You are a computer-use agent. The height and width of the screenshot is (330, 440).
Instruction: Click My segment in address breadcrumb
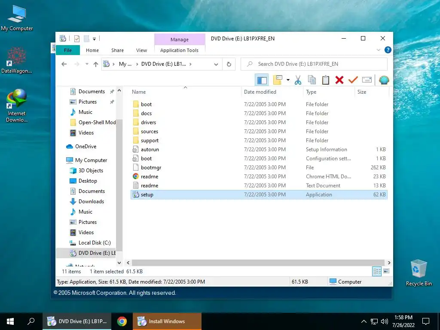click(125, 64)
